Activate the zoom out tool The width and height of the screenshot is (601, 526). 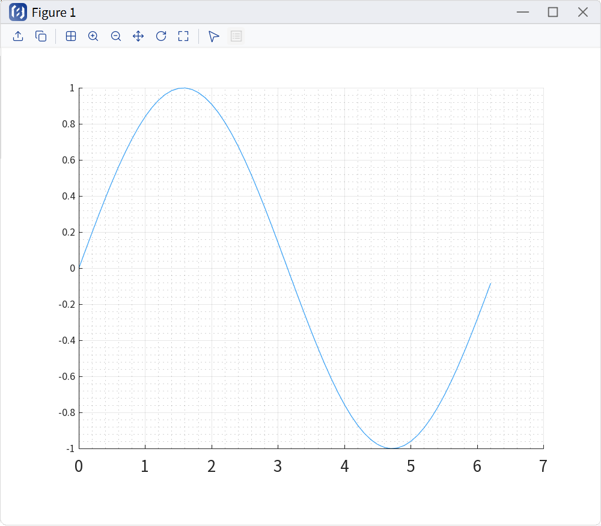tap(116, 36)
